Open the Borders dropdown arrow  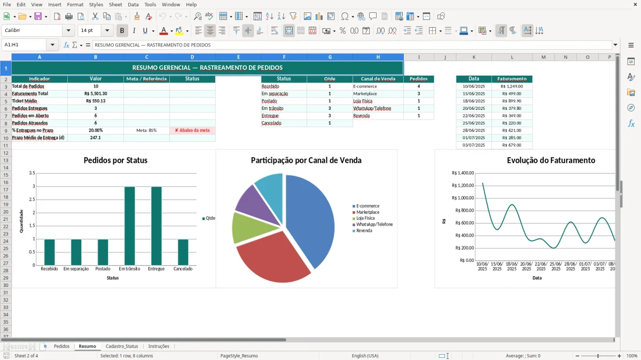pyautogui.click(x=440, y=31)
